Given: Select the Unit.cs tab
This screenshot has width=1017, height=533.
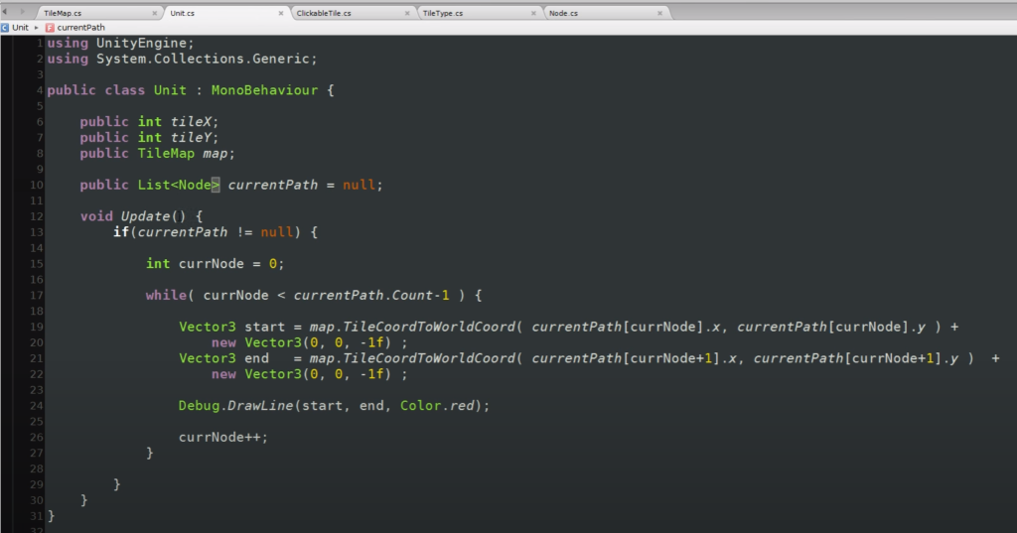Looking at the screenshot, I should click(x=183, y=13).
